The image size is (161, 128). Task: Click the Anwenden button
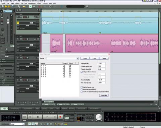coord(104,95)
